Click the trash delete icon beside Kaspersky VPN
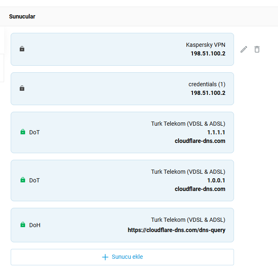The image size is (278, 276). pos(257,49)
